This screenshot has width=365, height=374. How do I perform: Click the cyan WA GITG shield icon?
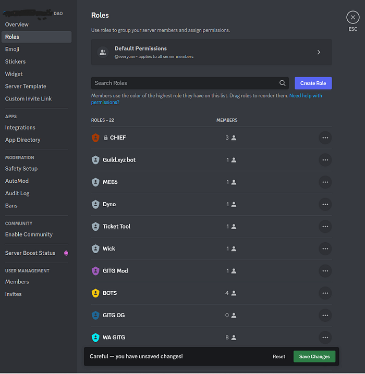click(x=95, y=337)
